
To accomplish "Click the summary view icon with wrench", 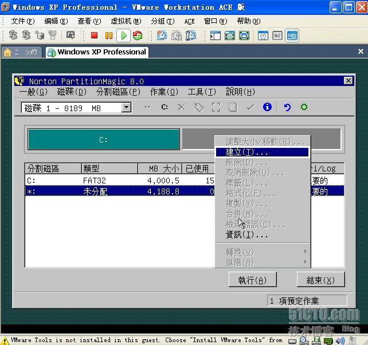I will (263, 36).
